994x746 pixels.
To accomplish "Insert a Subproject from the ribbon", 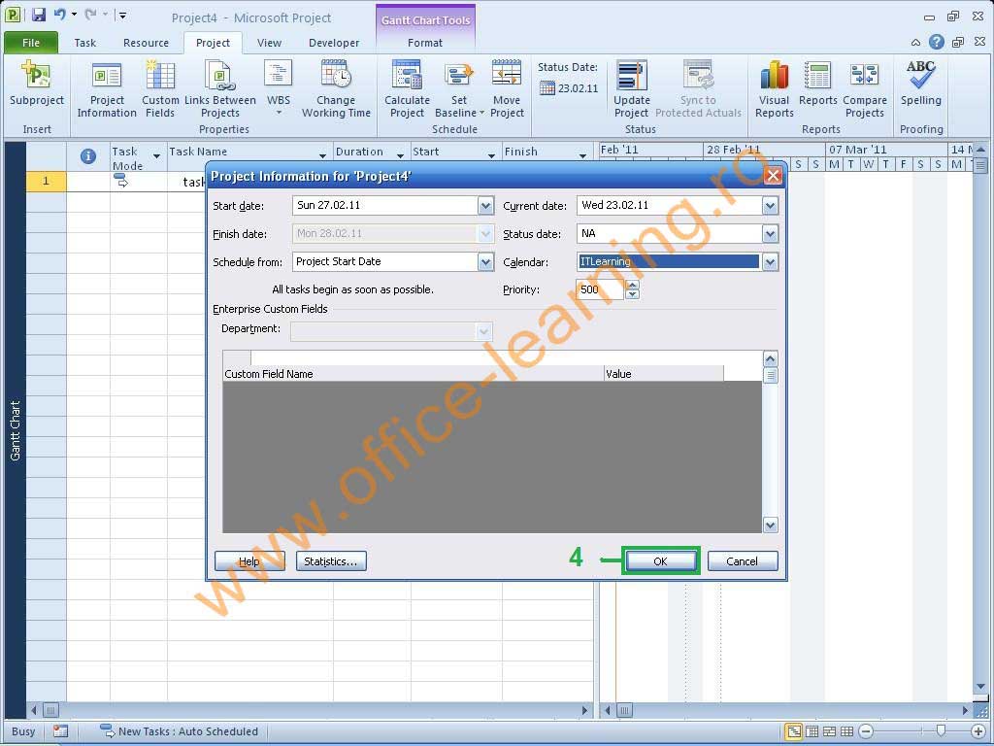I will click(37, 83).
